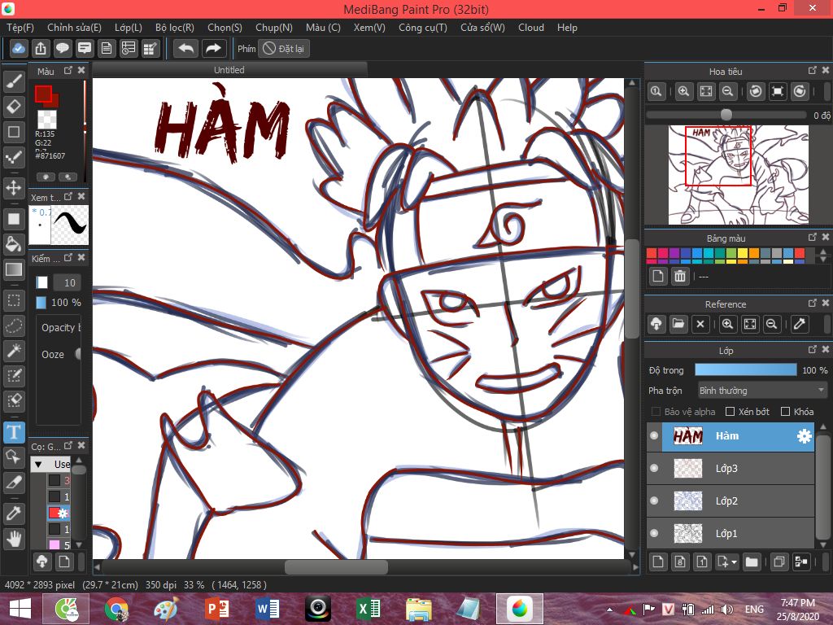Toggle visibility of Hàm layer
Viewport: 833px width, 625px height.
click(x=654, y=436)
